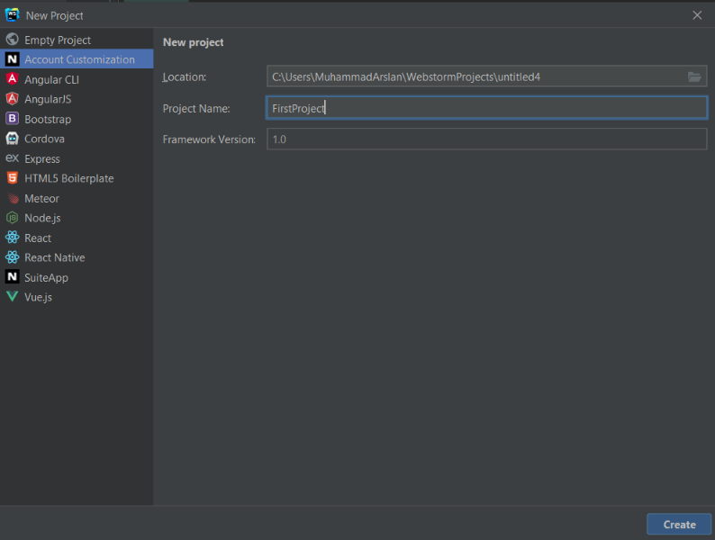The image size is (715, 540).
Task: Focus the Location path field
Action: (486, 76)
